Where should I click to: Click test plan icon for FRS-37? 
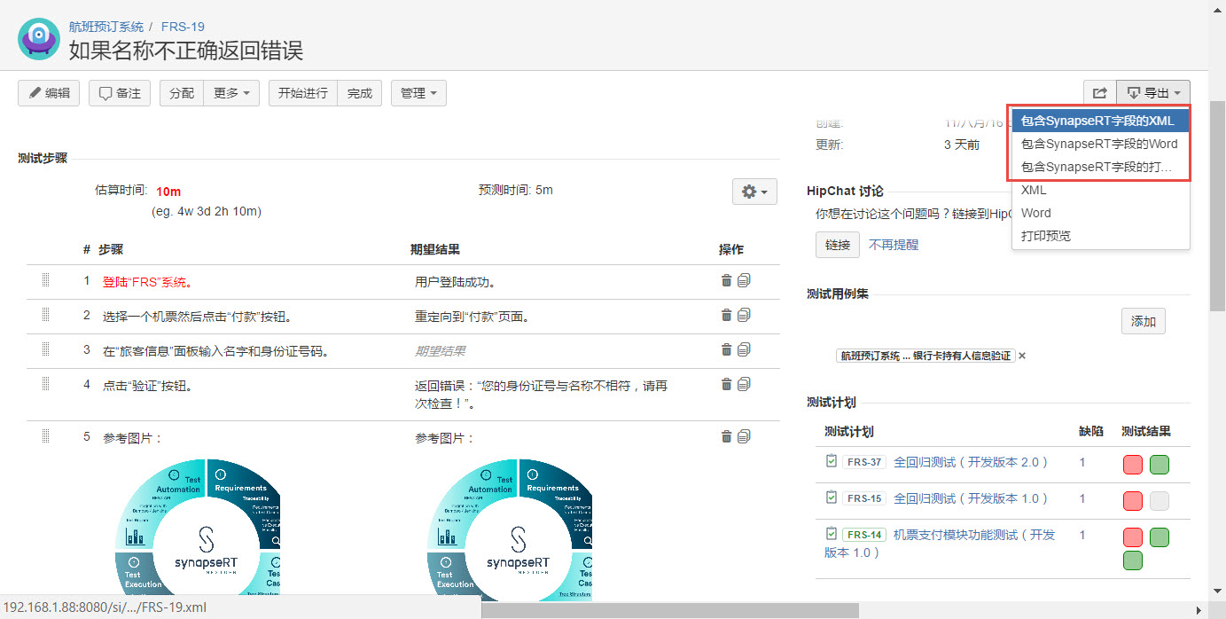point(831,461)
